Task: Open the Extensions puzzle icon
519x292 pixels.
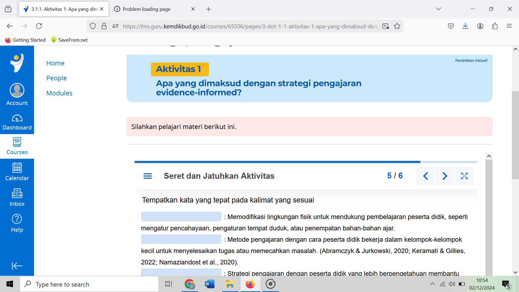Action: coord(495,26)
